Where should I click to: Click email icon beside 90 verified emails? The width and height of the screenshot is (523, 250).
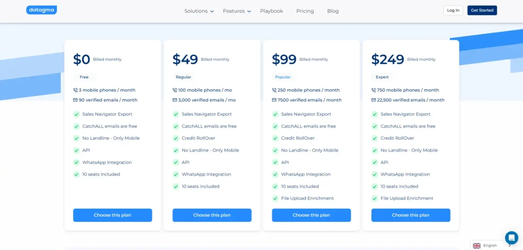76,100
